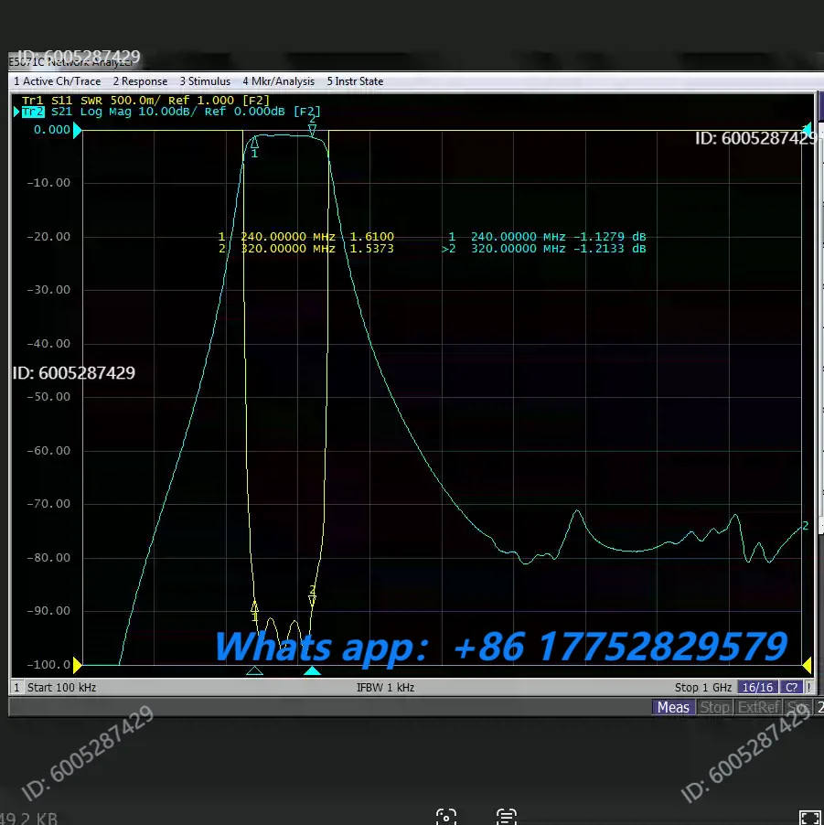Open the Response menu
The height and width of the screenshot is (825, 824).
coord(140,81)
